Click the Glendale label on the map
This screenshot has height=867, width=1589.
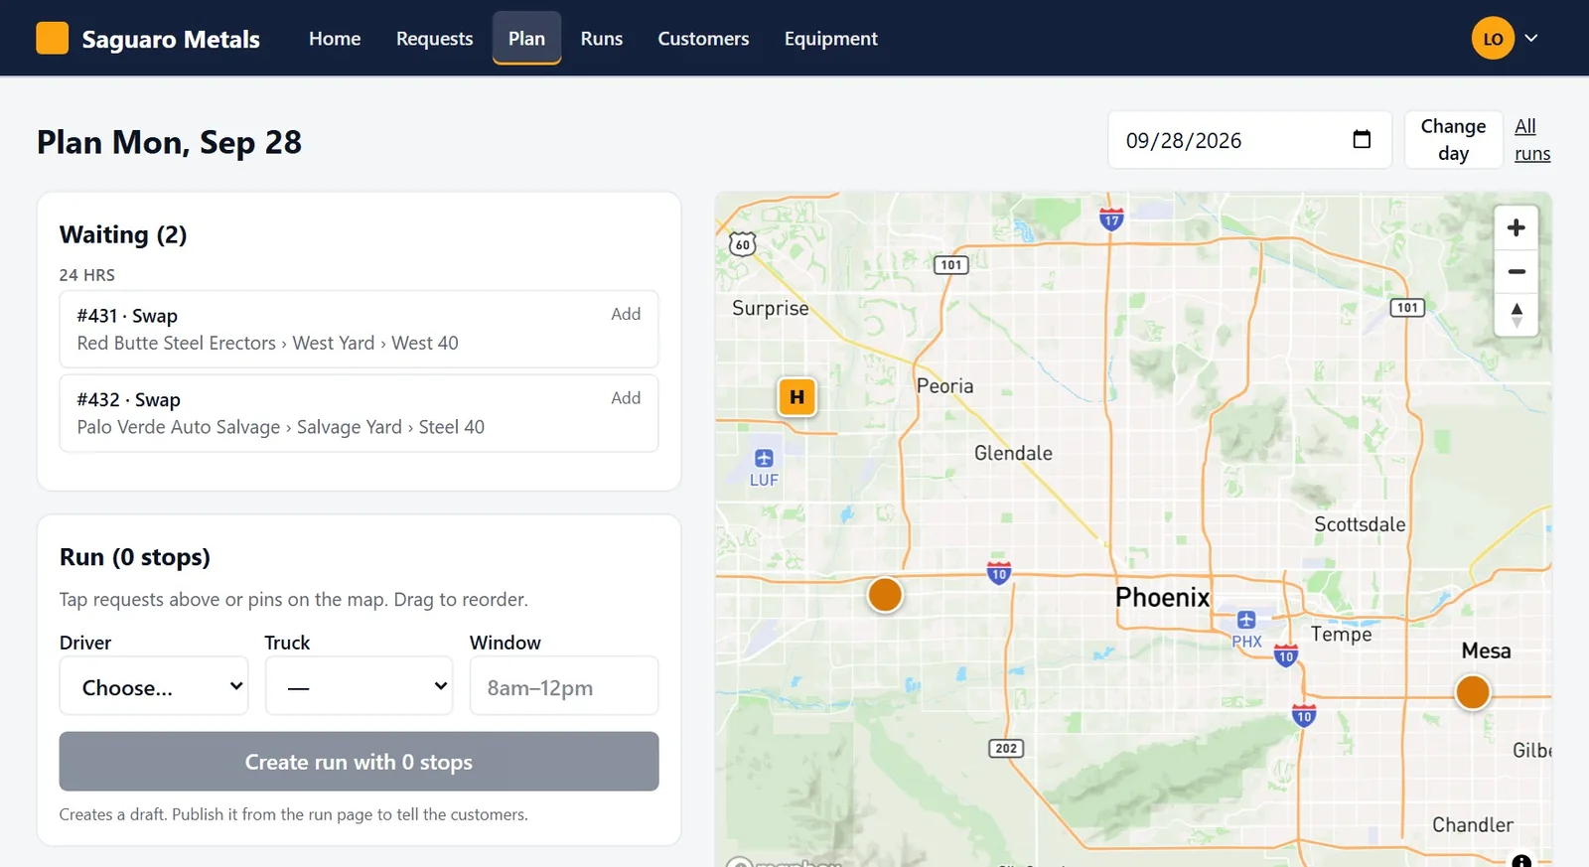point(1013,453)
